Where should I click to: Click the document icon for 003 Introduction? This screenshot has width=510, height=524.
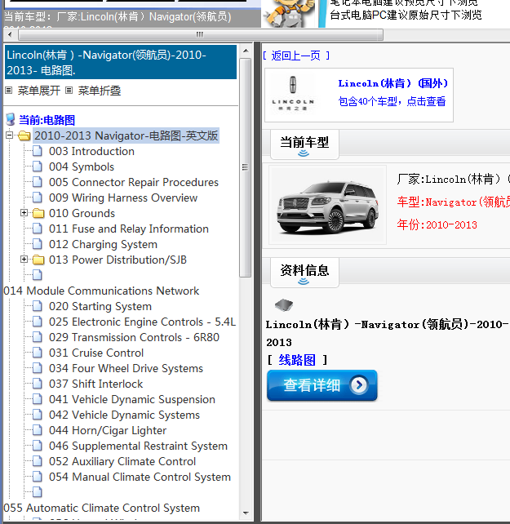(x=38, y=151)
